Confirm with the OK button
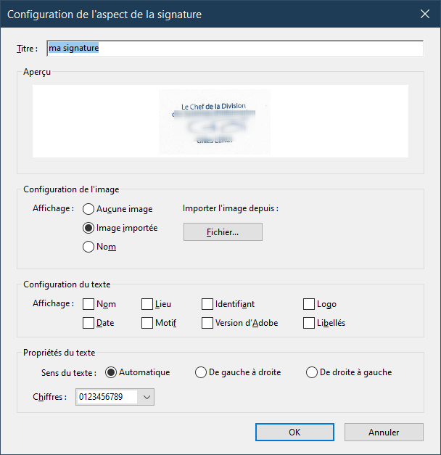This screenshot has height=455, width=441. click(x=294, y=432)
